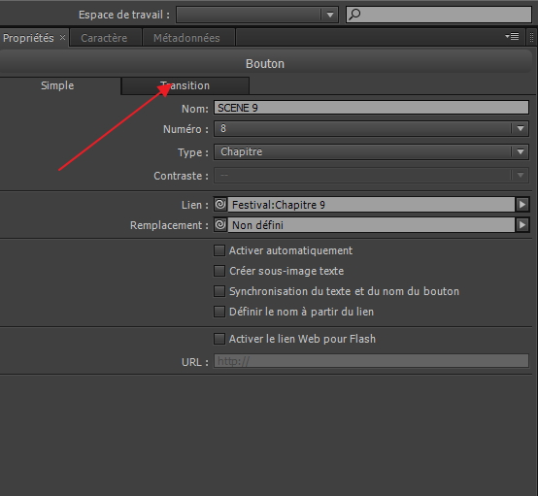The image size is (538, 496).
Task: Click the panel gripper handle at top right
Action: [531, 37]
